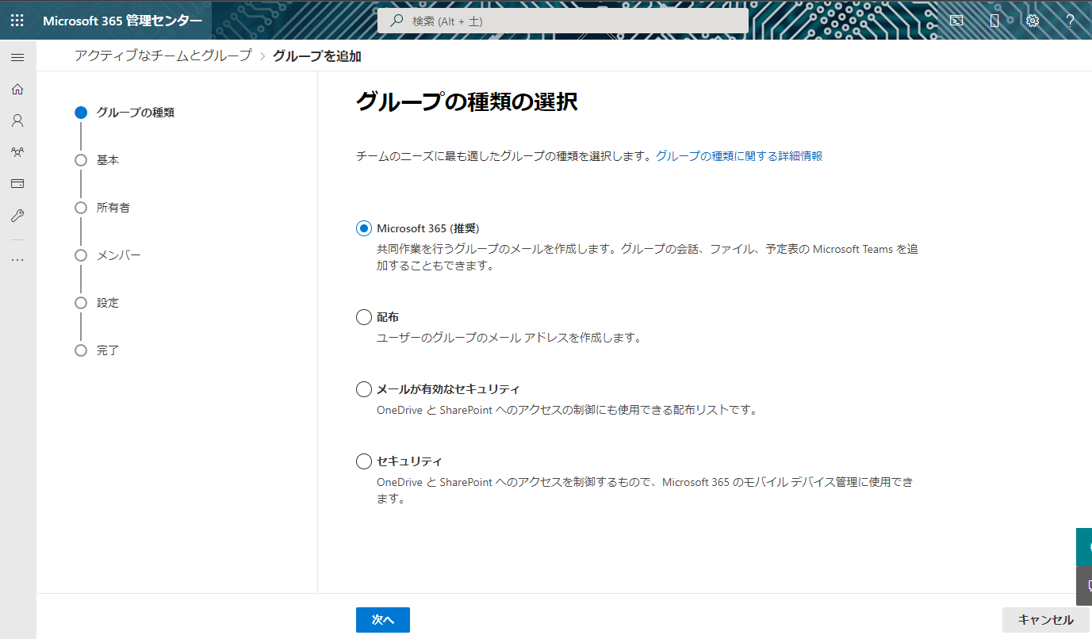Click the 完了 wizard step
Viewport: 1092px width, 639px height.
click(98, 350)
